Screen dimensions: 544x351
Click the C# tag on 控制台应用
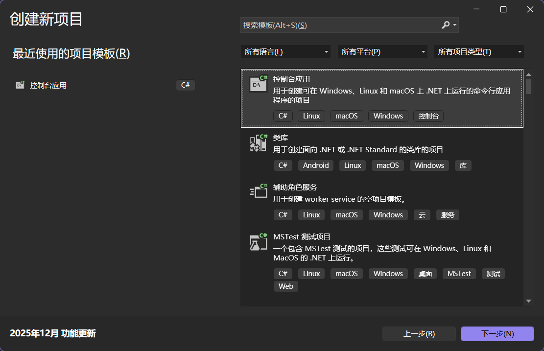point(283,116)
